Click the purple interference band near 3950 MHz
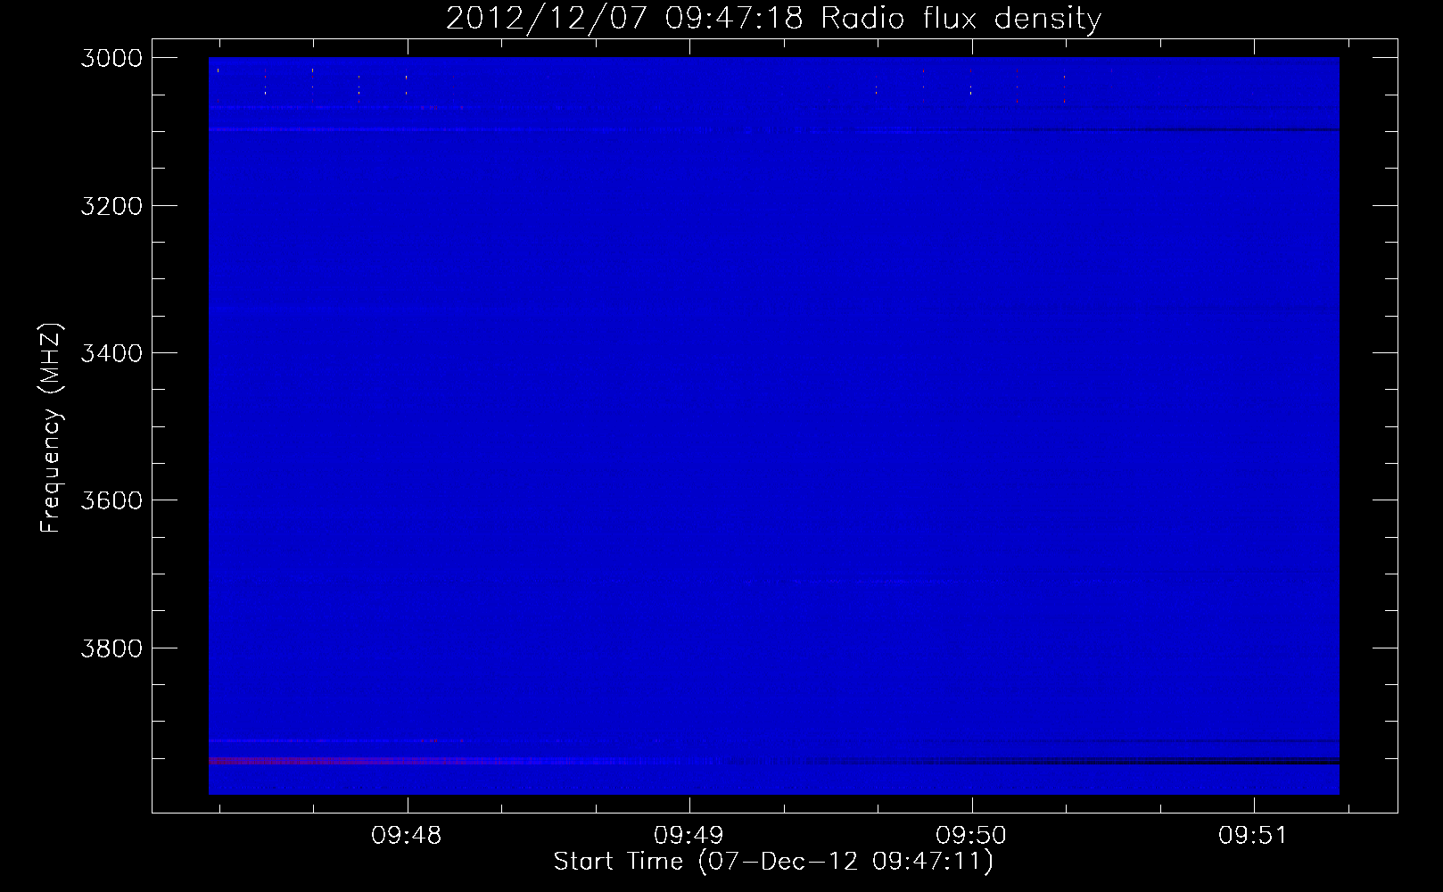Screen dimensions: 1443x892 click(x=464, y=761)
